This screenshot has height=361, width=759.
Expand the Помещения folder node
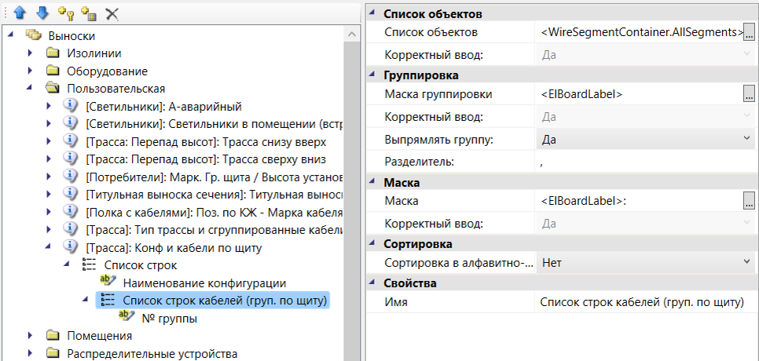[x=30, y=336]
